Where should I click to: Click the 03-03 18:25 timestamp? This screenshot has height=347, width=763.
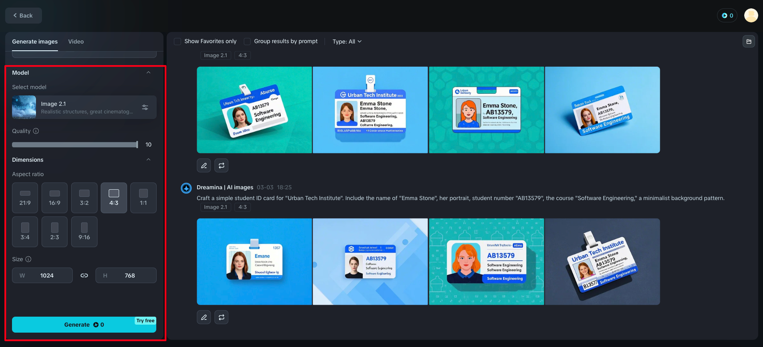[274, 187]
